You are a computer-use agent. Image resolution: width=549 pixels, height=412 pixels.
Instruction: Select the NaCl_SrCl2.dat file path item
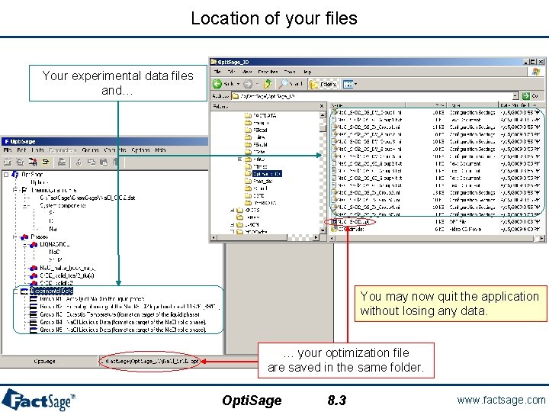(x=88, y=198)
